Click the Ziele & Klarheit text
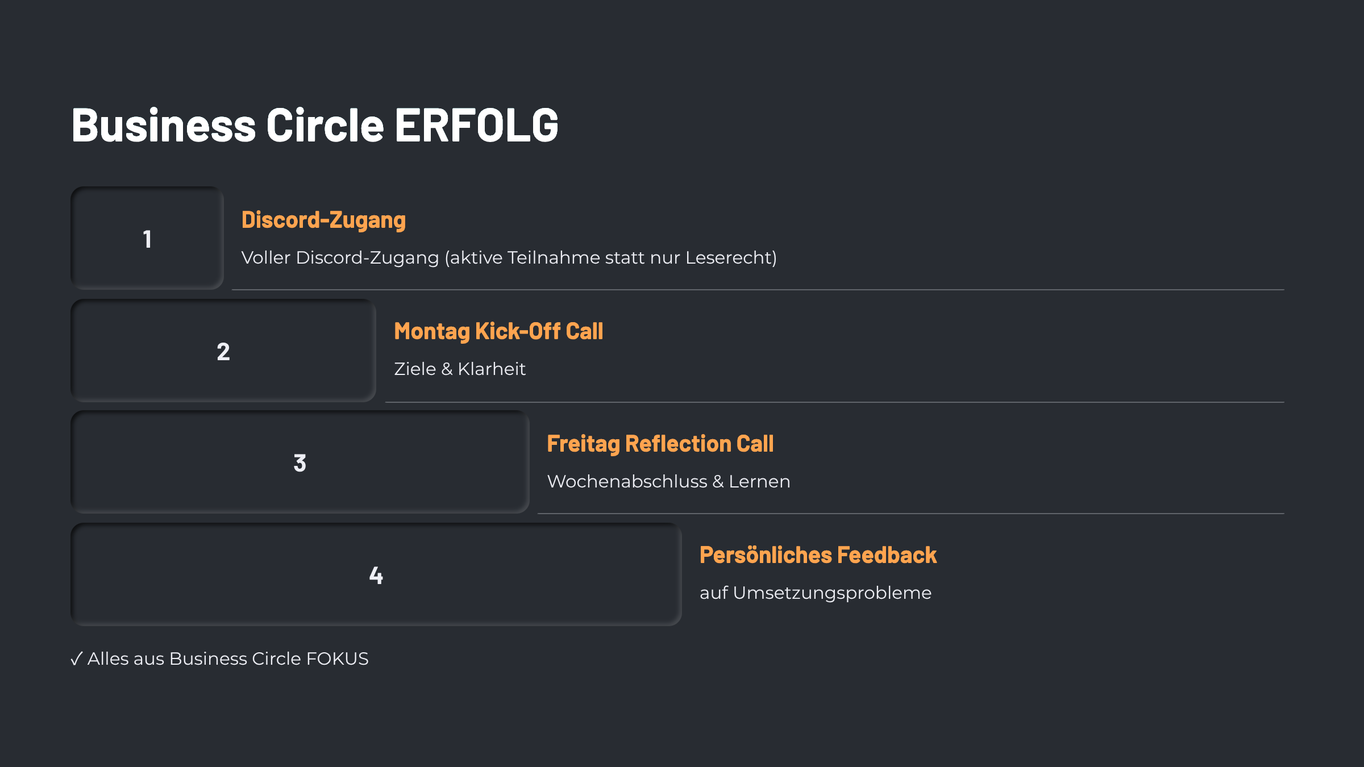 460,369
